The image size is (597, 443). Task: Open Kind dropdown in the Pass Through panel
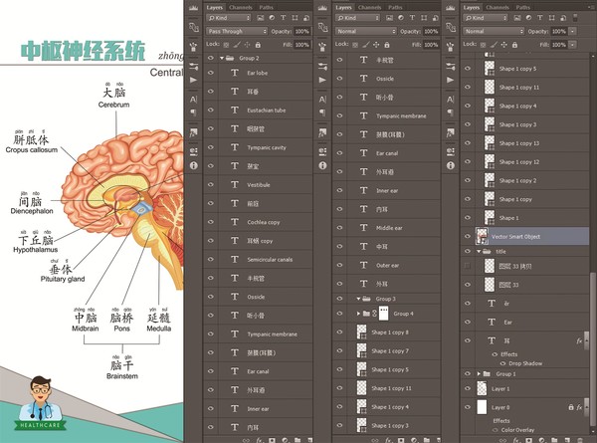[x=229, y=18]
